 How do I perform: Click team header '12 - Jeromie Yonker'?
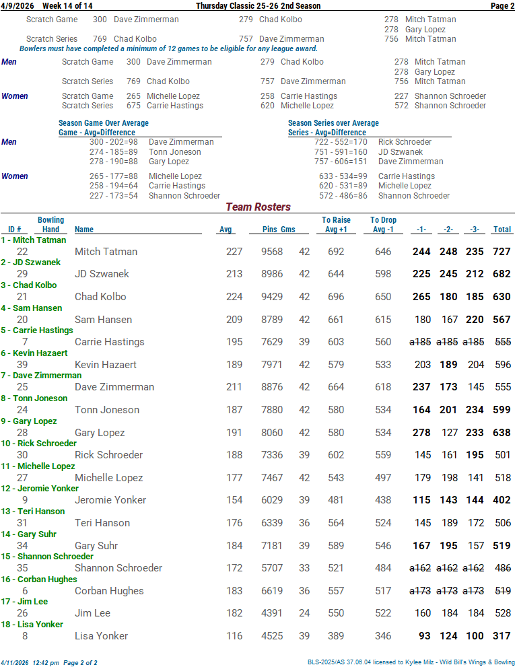point(40,489)
